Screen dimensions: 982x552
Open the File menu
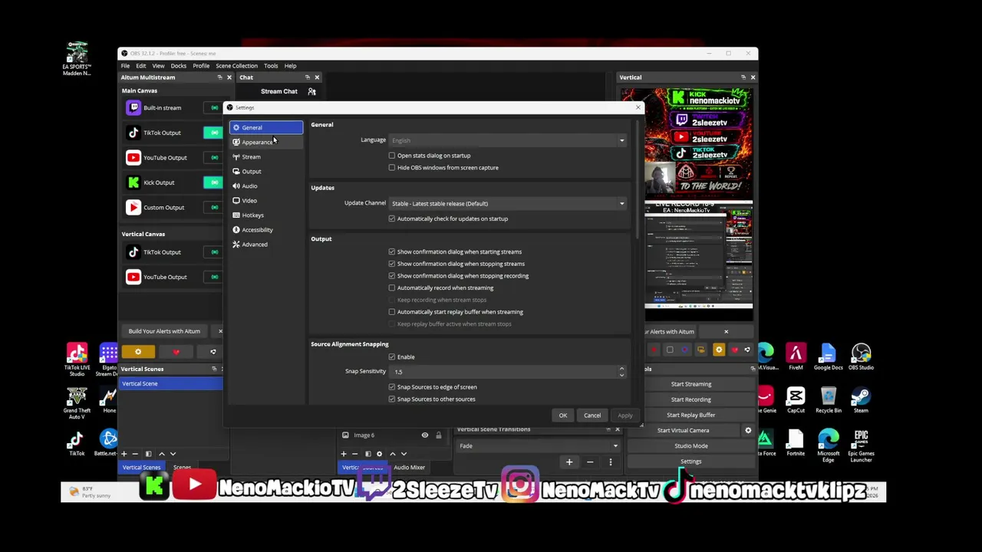point(125,66)
